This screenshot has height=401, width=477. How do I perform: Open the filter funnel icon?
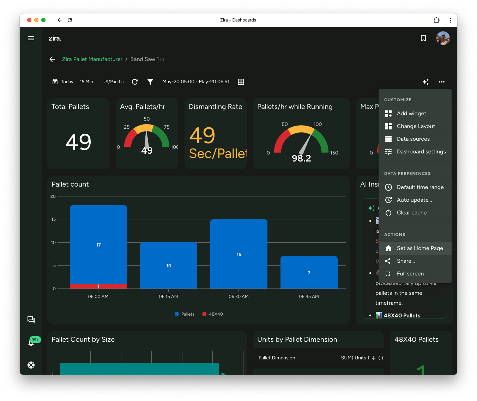150,82
